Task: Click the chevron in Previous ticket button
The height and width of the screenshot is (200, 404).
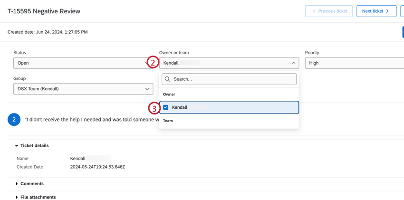Action: [314, 11]
